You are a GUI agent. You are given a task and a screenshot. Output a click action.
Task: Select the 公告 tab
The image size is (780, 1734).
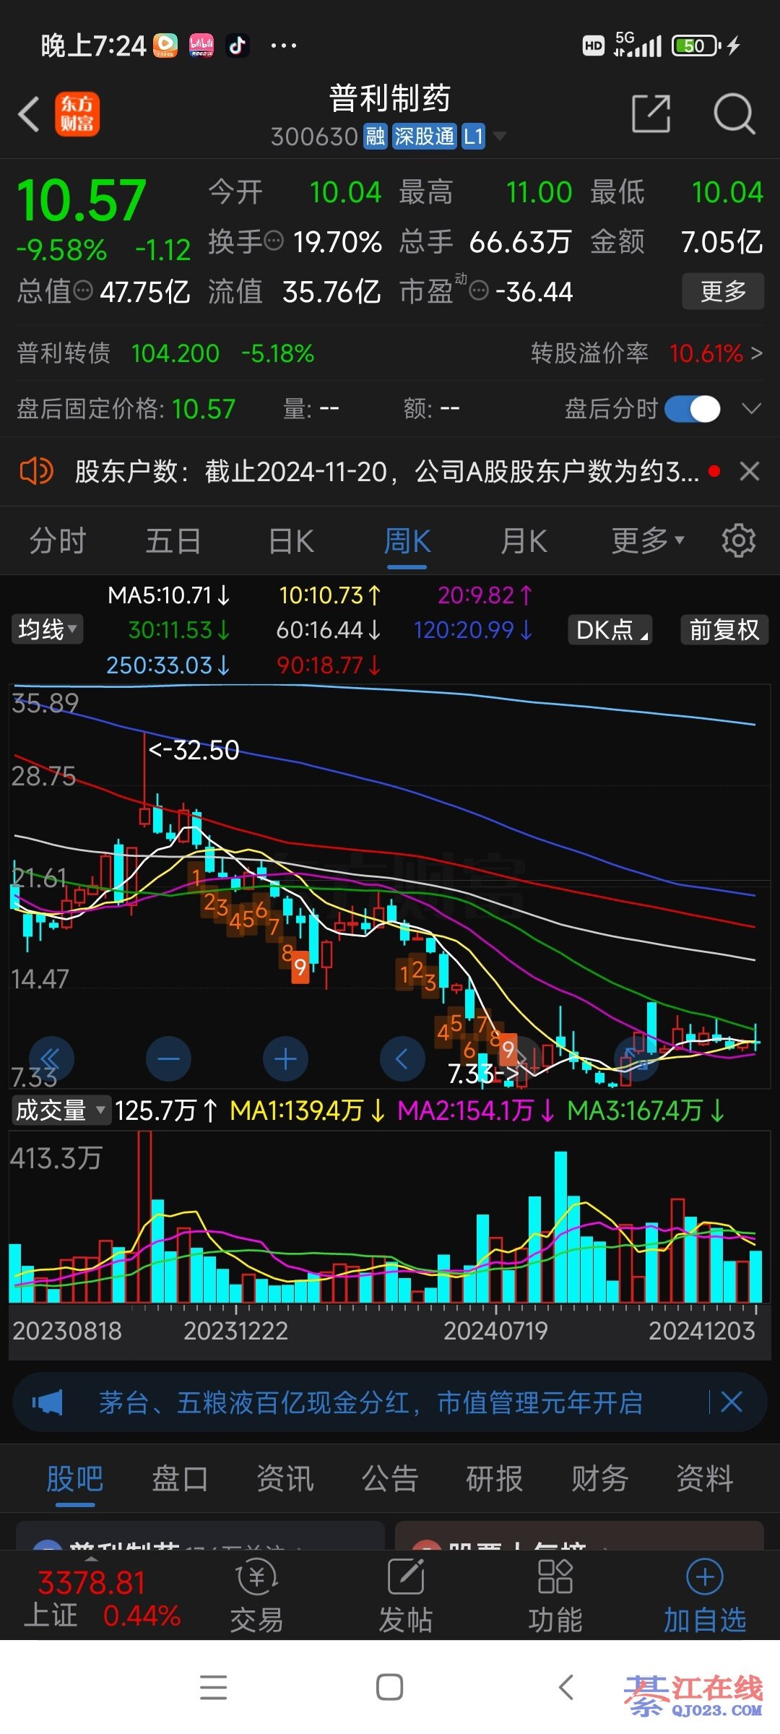pos(390,1478)
